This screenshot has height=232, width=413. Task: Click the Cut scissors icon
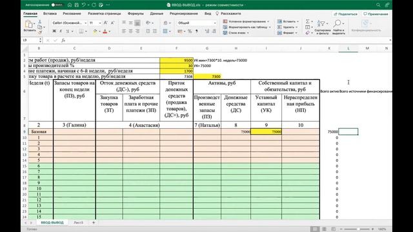[40, 21]
